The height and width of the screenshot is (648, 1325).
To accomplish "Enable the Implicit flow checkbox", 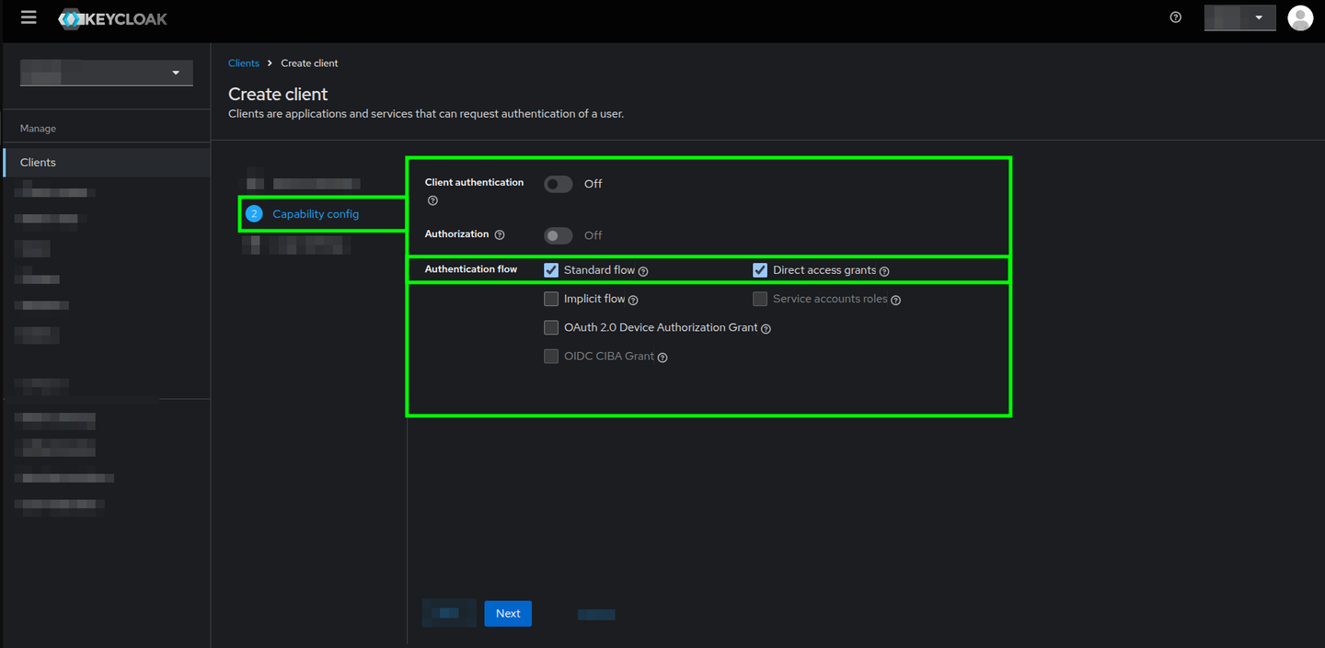I will [550, 299].
